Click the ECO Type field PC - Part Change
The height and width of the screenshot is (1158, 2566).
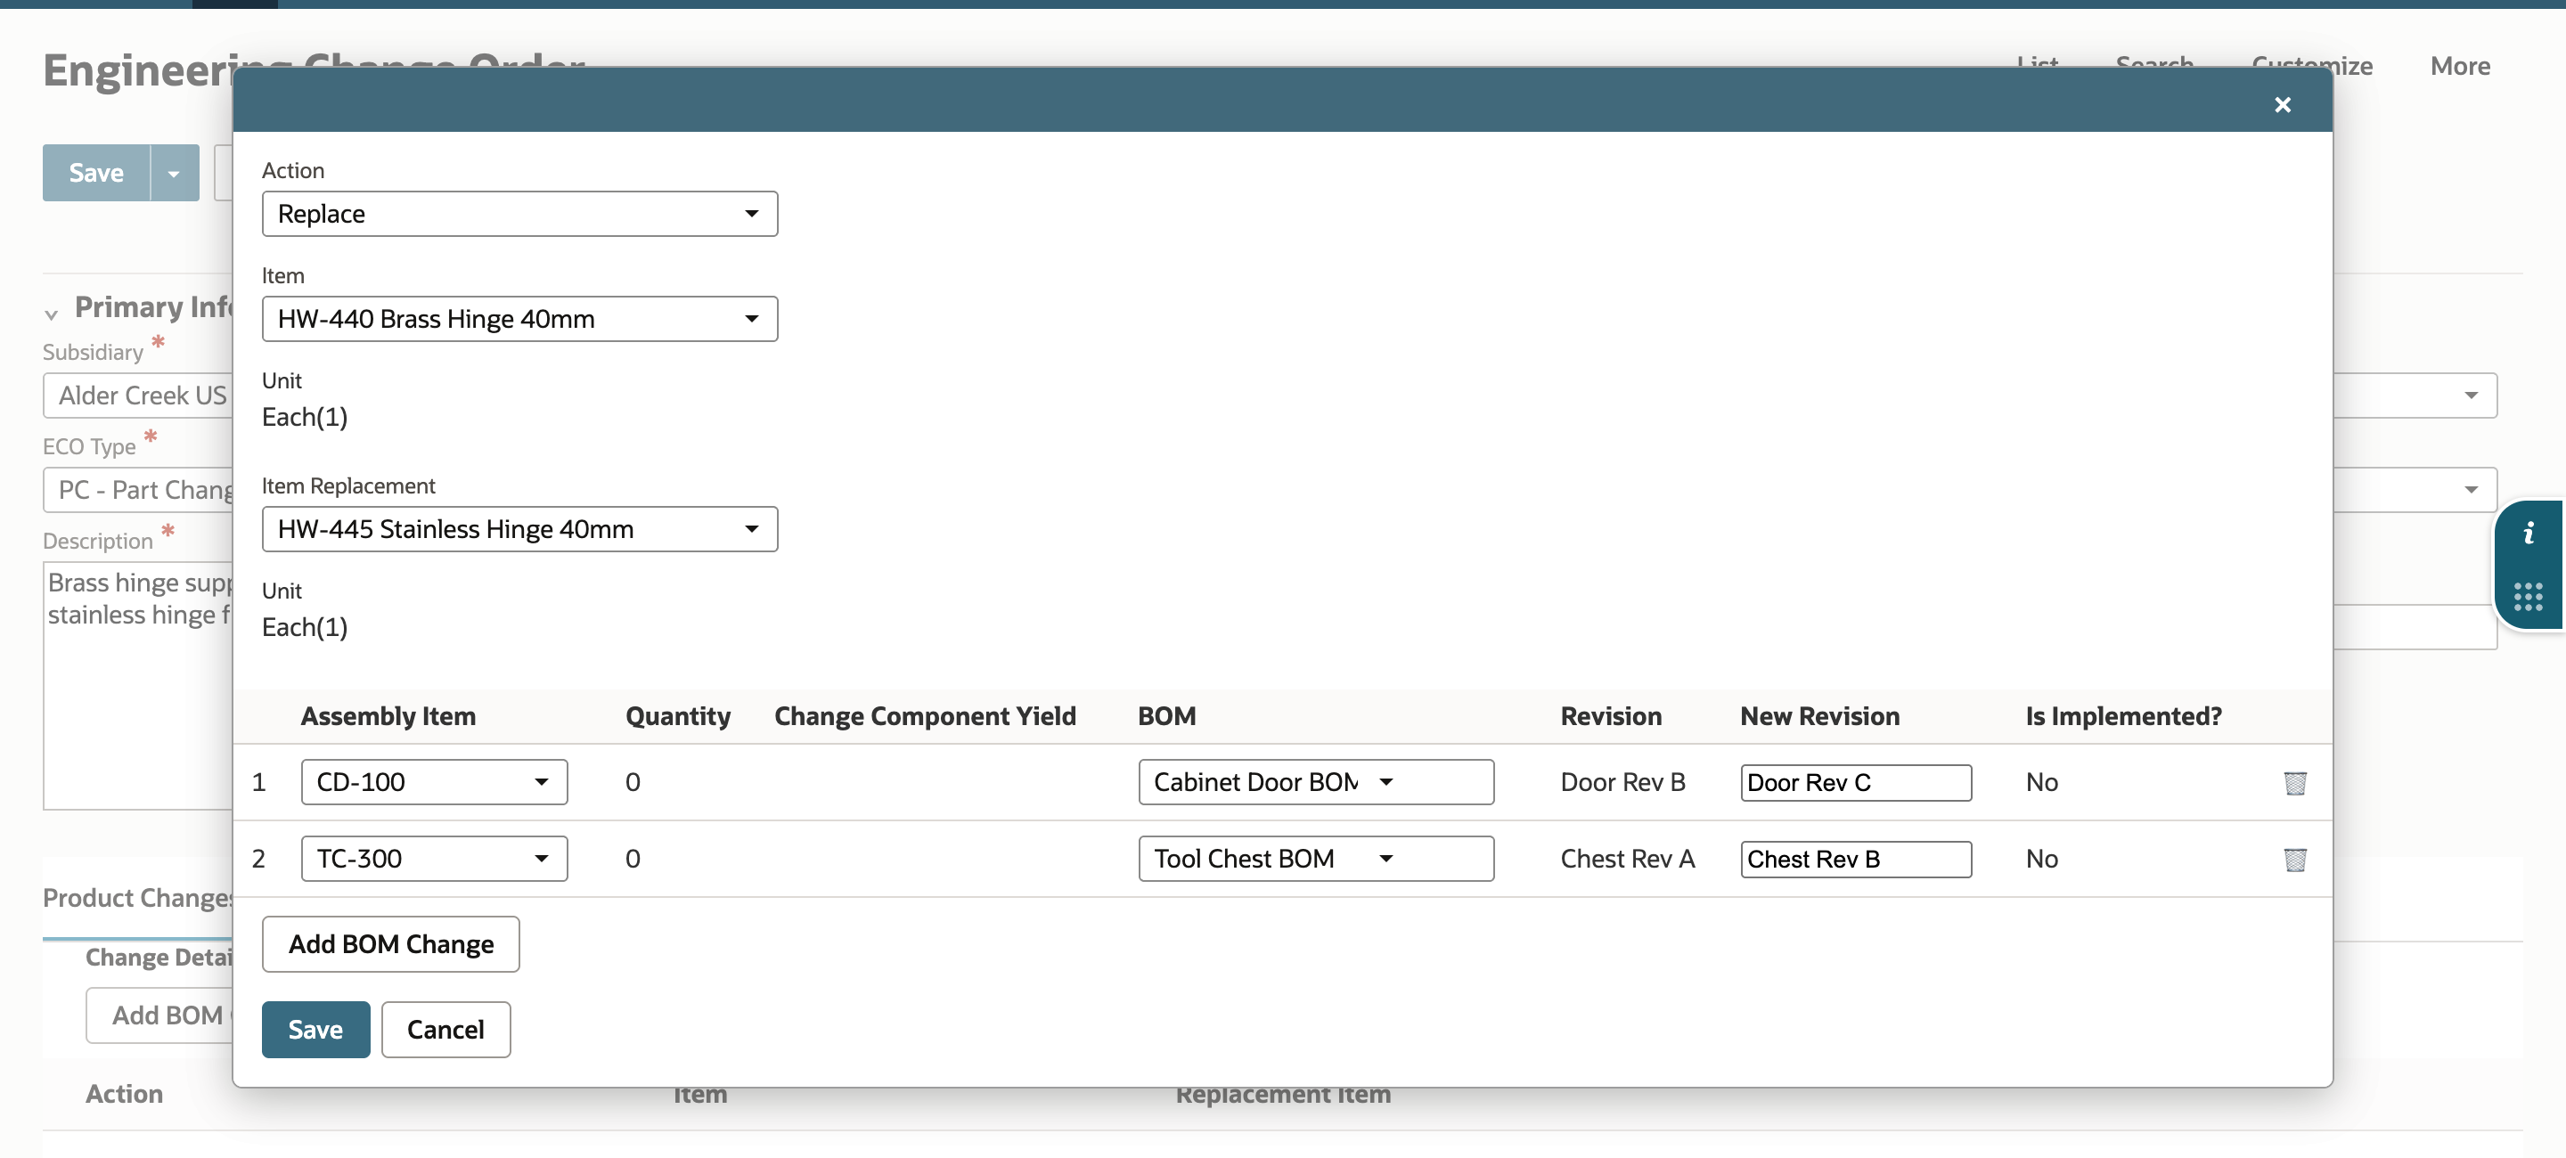point(137,490)
